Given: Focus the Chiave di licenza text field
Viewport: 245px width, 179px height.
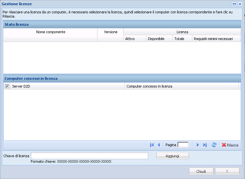Looking at the screenshot, I should click(89, 156).
